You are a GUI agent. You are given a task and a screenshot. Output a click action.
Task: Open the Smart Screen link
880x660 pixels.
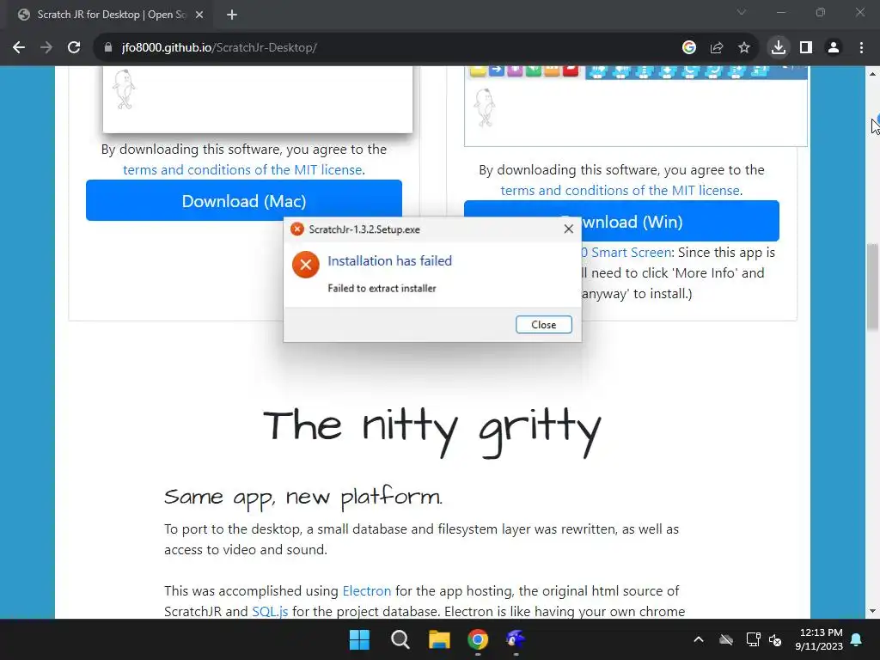(x=626, y=253)
